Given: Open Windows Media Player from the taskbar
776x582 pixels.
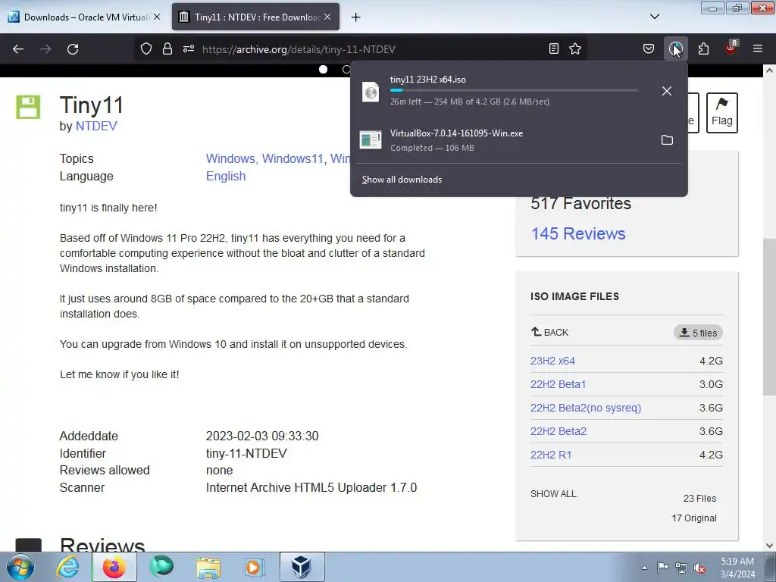Looking at the screenshot, I should click(x=255, y=567).
